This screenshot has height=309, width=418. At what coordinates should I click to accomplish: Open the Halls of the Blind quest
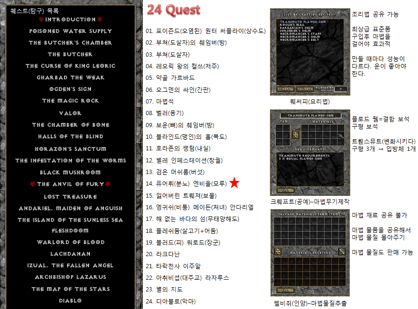tap(71, 136)
